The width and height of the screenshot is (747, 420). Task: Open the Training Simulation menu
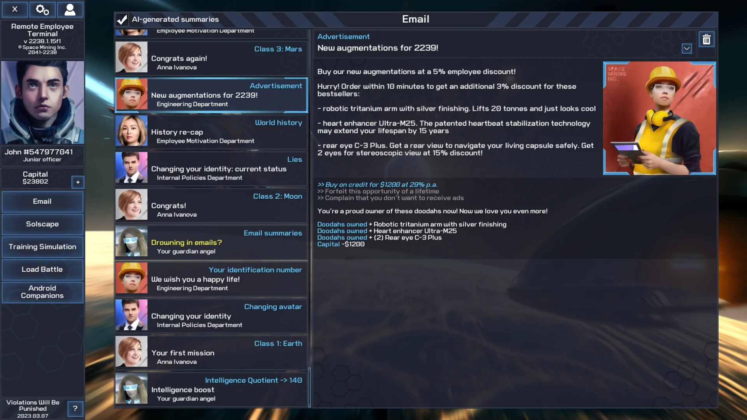click(42, 247)
